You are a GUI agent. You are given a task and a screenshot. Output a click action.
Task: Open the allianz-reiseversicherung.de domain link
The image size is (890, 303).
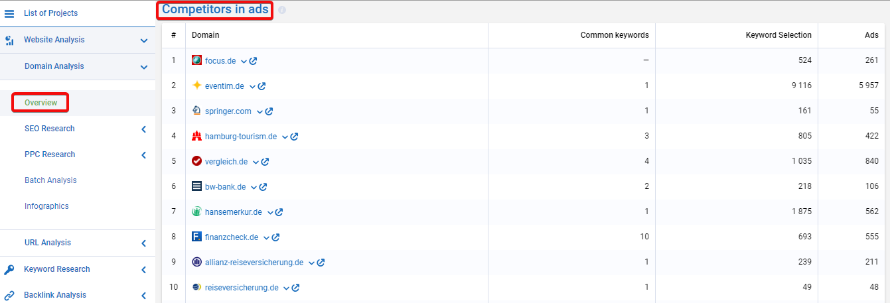[254, 263]
